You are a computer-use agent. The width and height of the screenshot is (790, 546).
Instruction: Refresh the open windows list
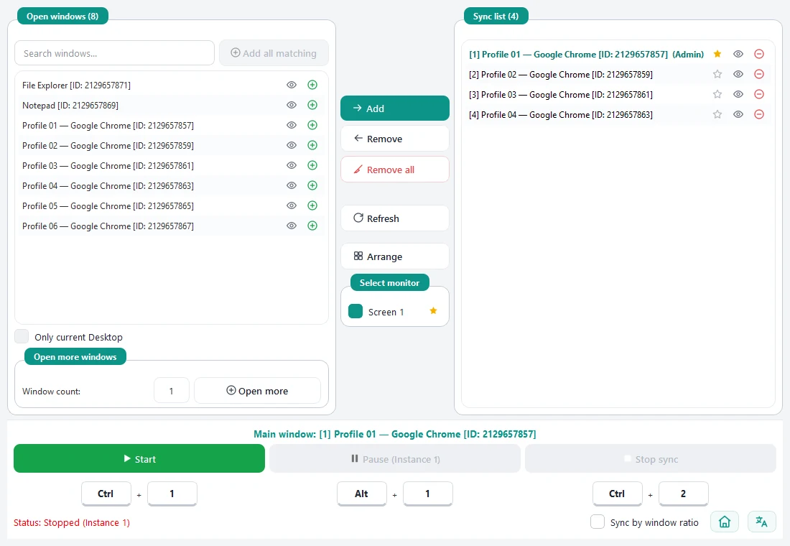pyautogui.click(x=395, y=218)
